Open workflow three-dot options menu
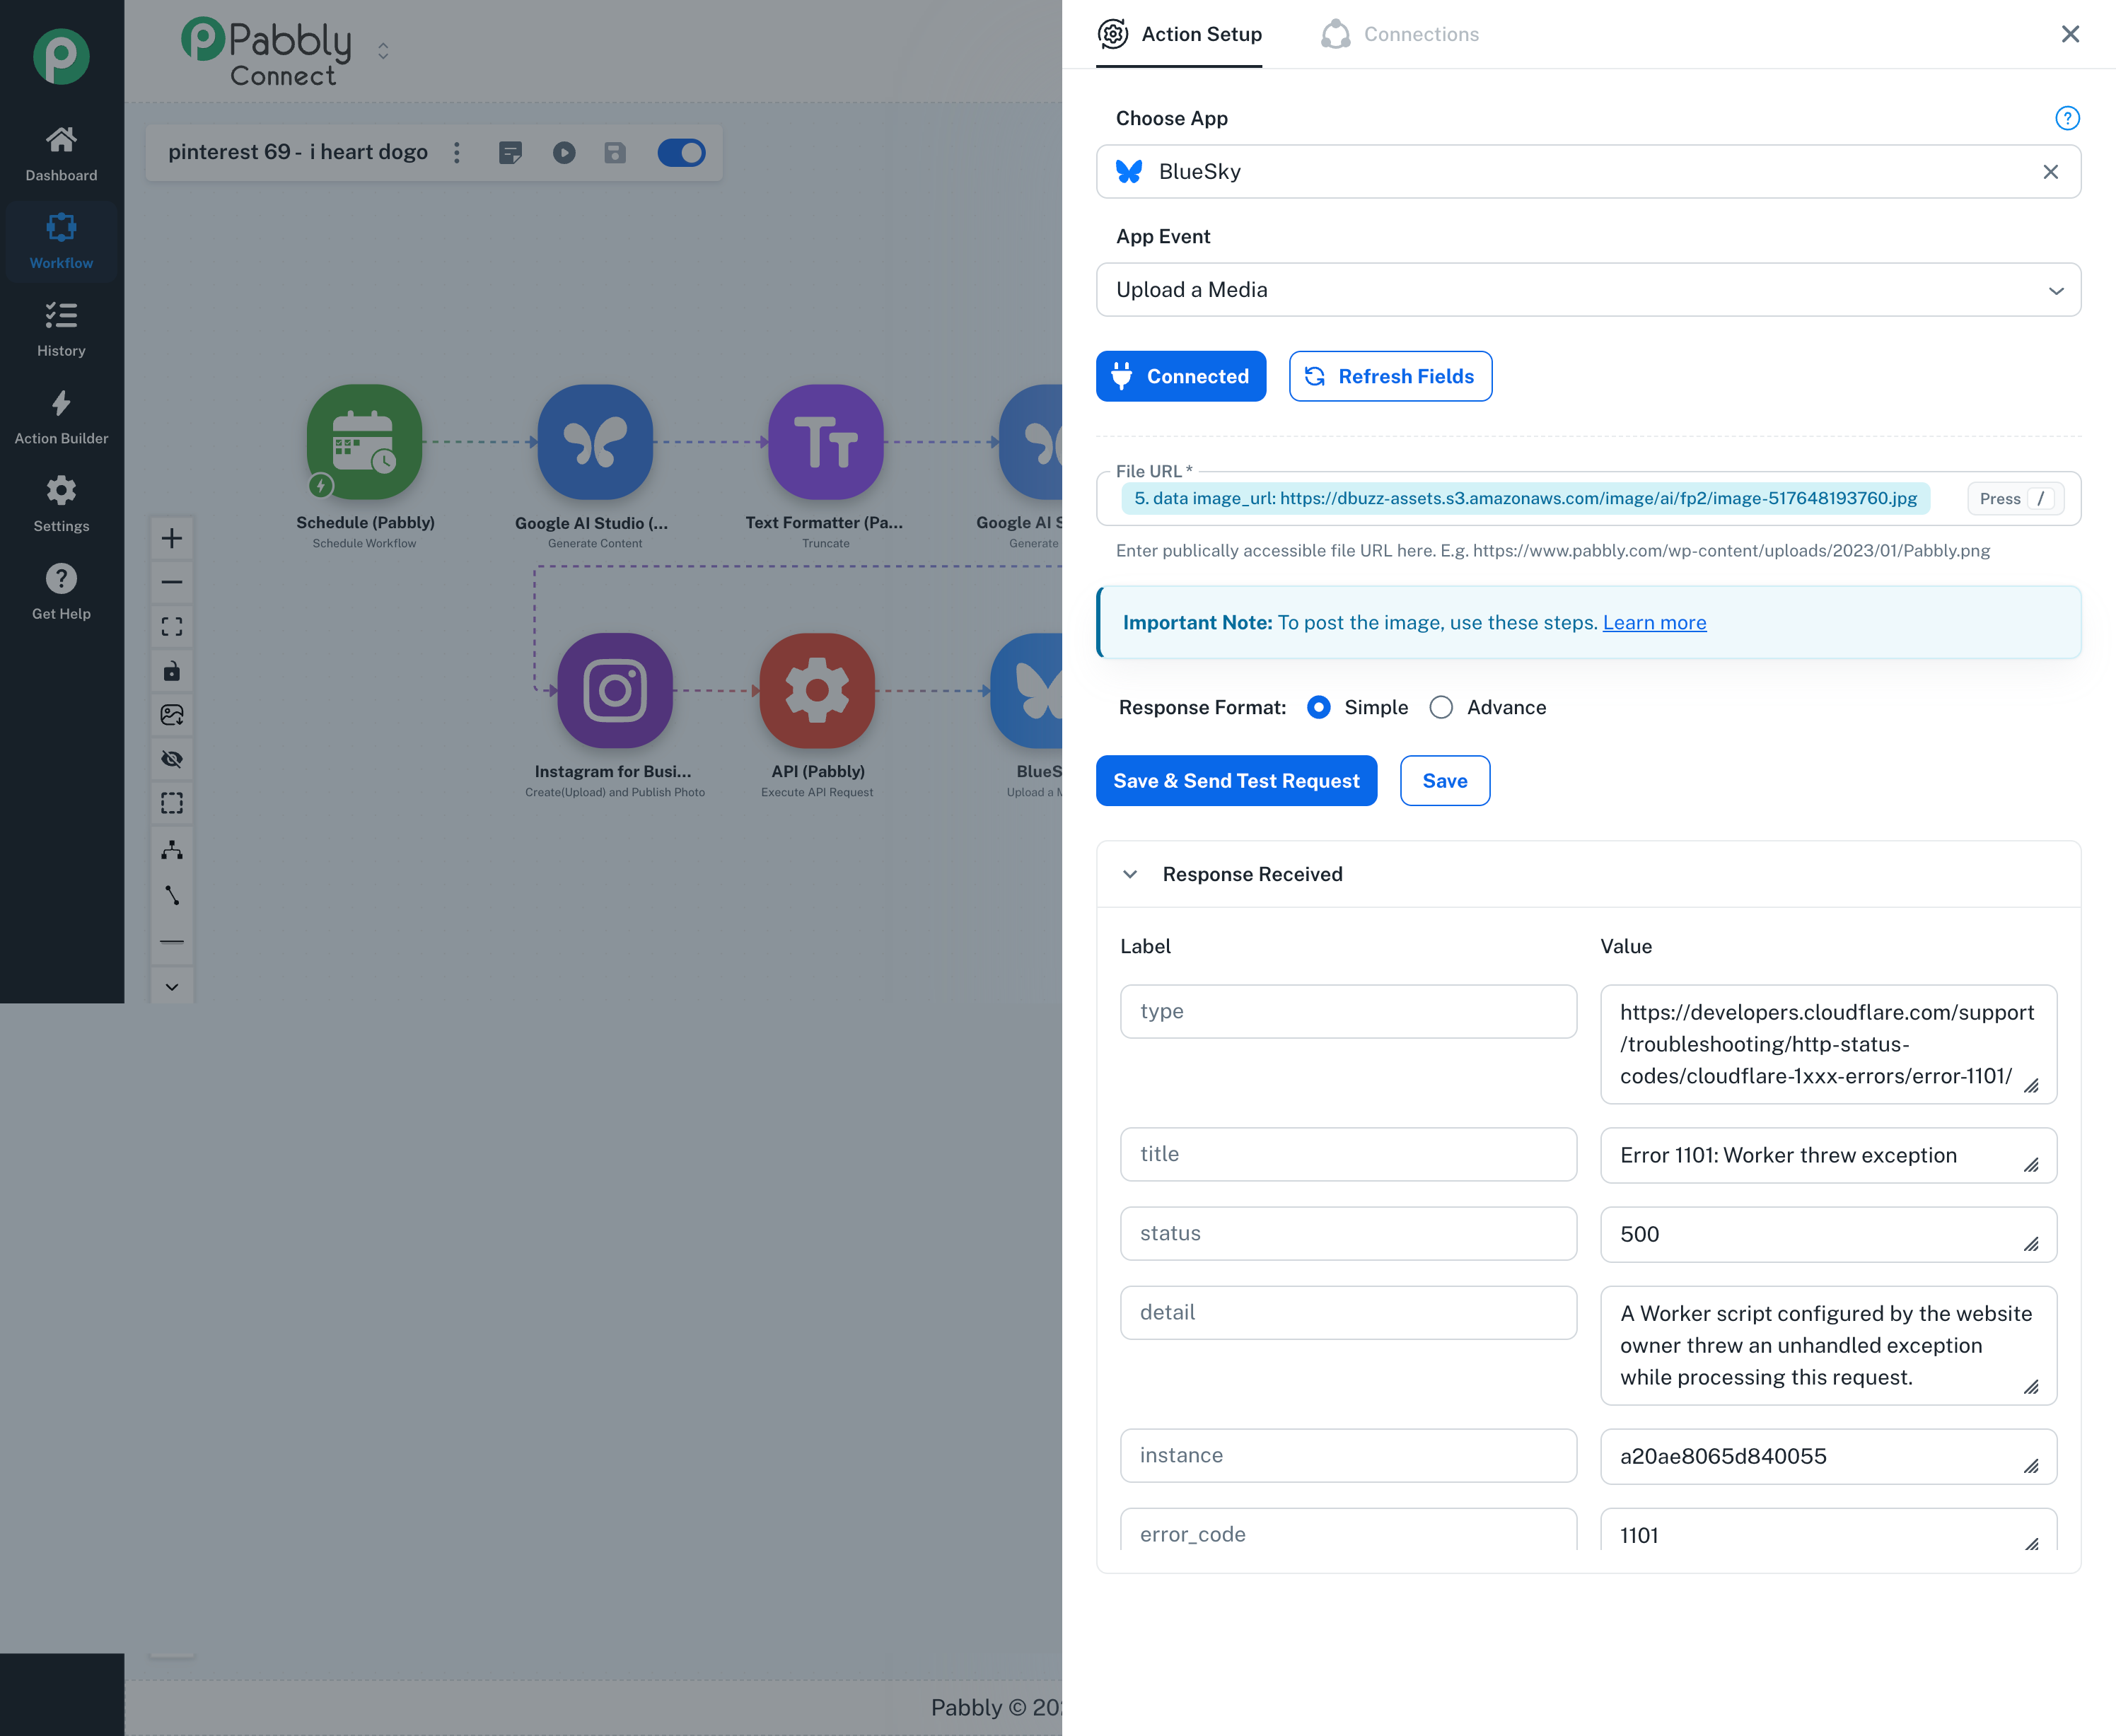The height and width of the screenshot is (1736, 2116). point(457,152)
